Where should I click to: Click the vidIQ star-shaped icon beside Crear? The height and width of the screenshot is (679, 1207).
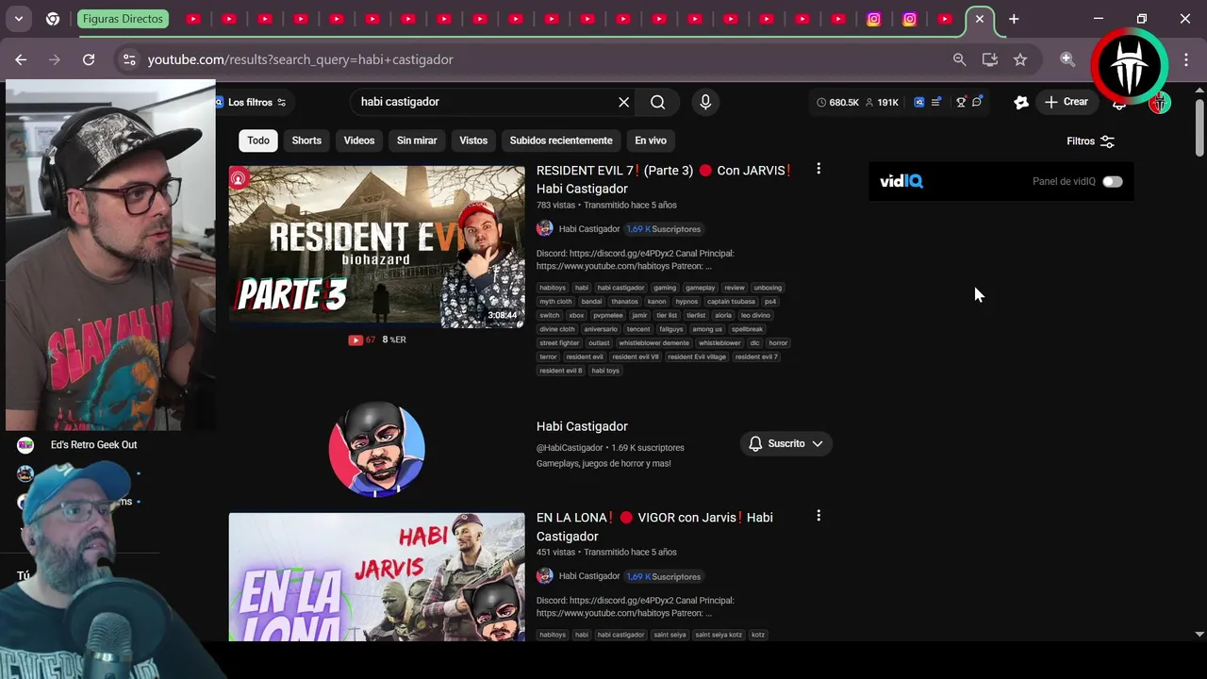pyautogui.click(x=1021, y=102)
